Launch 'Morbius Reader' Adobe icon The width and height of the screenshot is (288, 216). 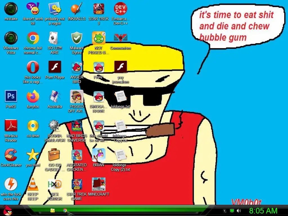point(11,126)
